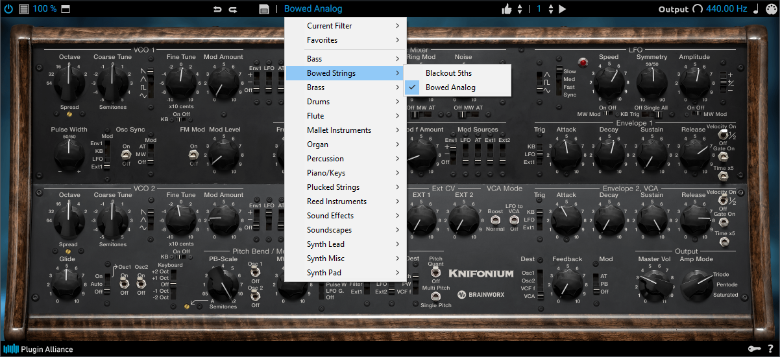Click the Envelope 1 Attack knob
Viewport: 780px width, 357px height.
(x=566, y=155)
